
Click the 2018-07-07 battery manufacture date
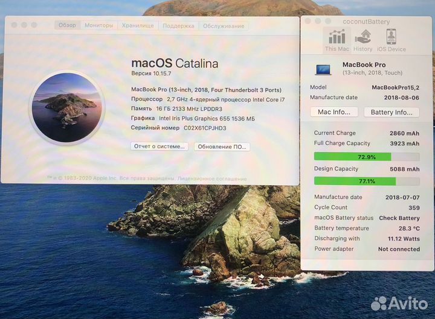click(402, 197)
